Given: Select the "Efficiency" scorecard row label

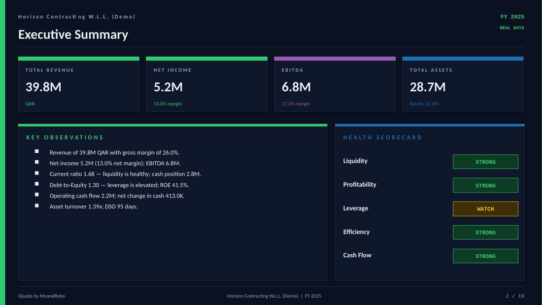Looking at the screenshot, I should [356, 232].
